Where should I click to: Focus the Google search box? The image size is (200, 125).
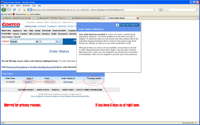point(179,10)
